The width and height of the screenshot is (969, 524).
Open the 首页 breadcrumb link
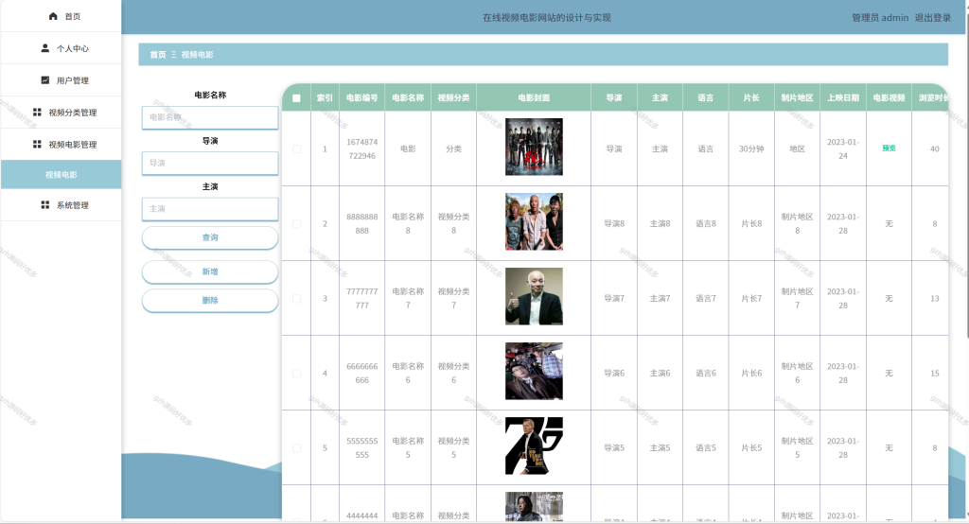[x=158, y=54]
